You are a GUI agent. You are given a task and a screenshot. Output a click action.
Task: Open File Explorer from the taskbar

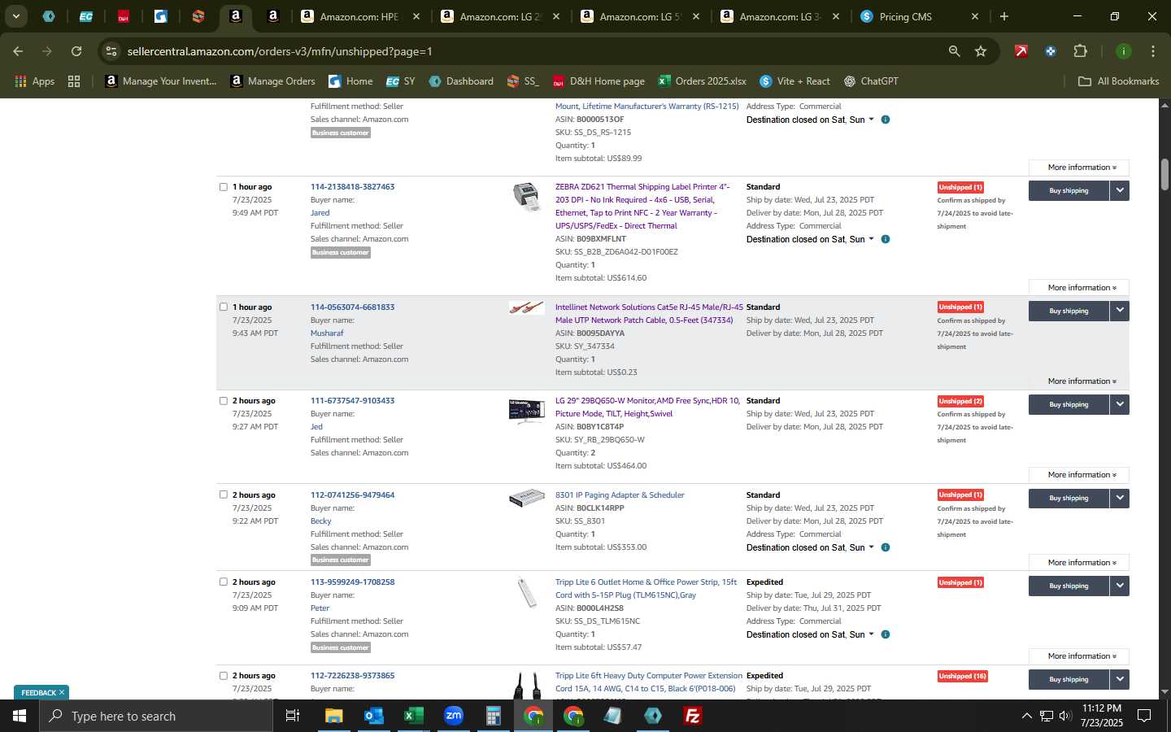click(333, 716)
